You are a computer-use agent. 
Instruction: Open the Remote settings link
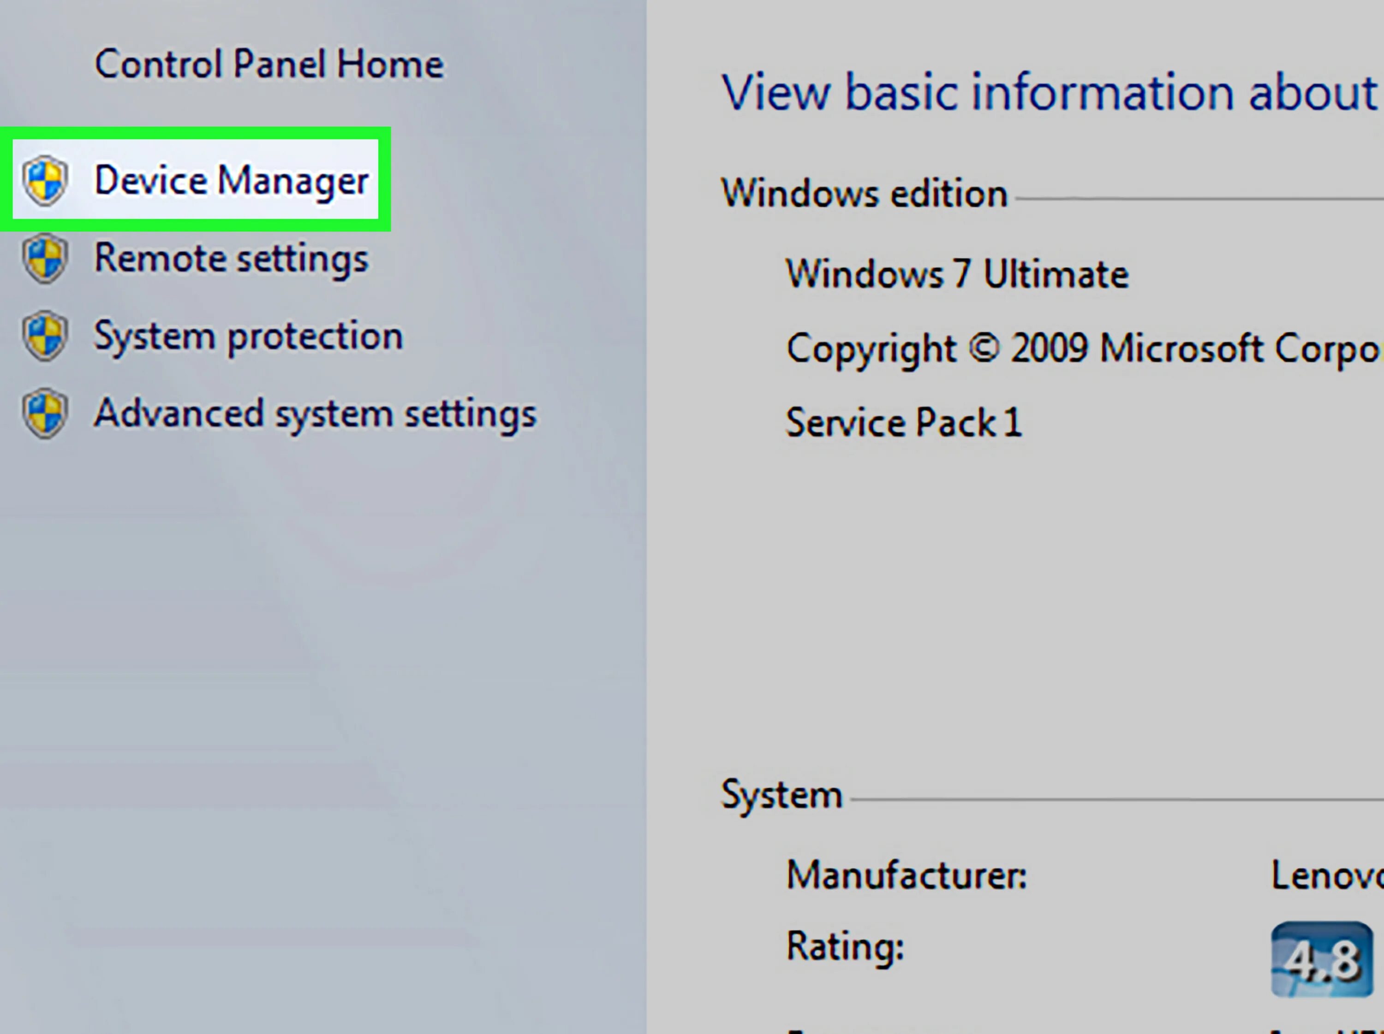(231, 259)
